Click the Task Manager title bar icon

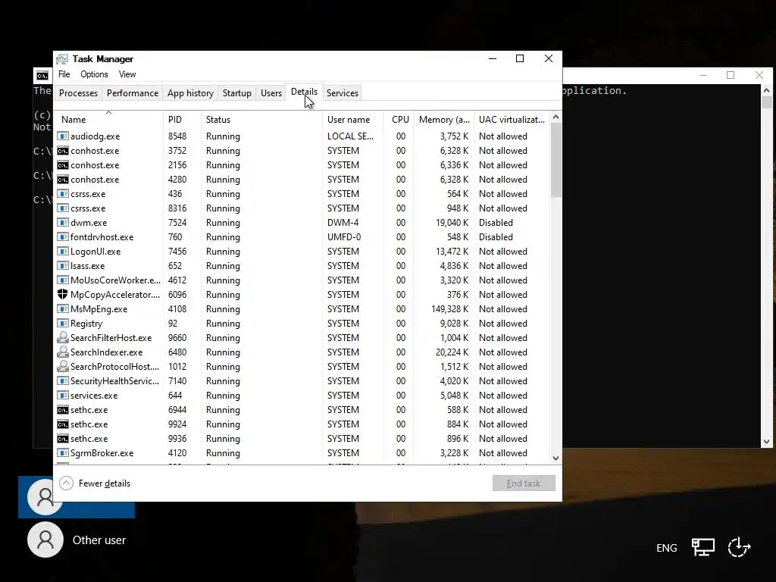click(62, 59)
